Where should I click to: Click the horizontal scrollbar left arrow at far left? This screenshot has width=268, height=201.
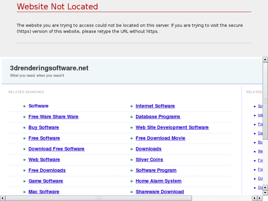2,198
